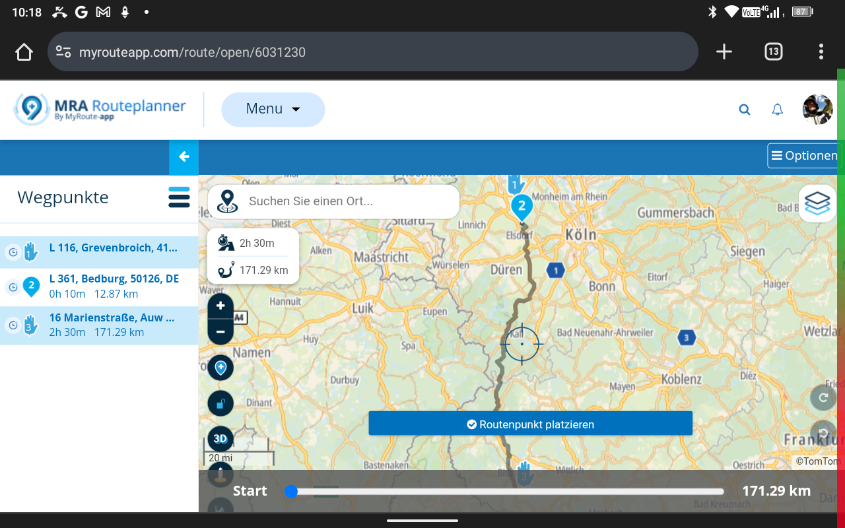Click the ©TomTom attribution link
The height and width of the screenshot is (528, 845).
pos(817,461)
